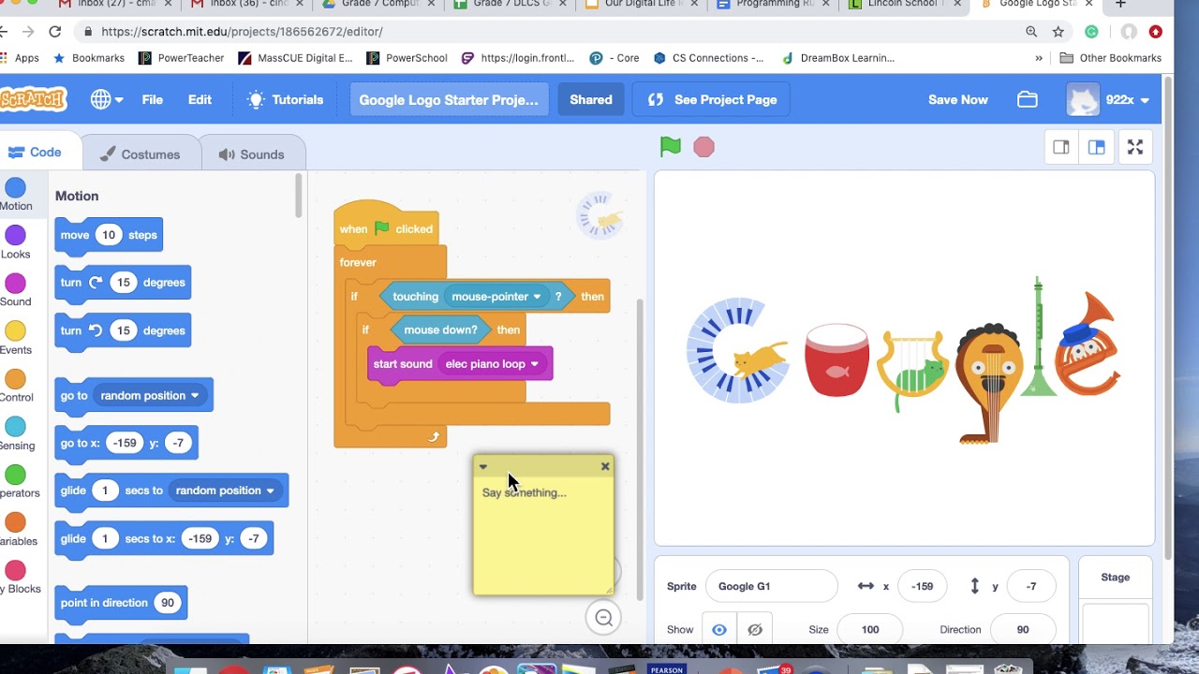Select Sound block category
1199x674 pixels.
click(x=15, y=290)
